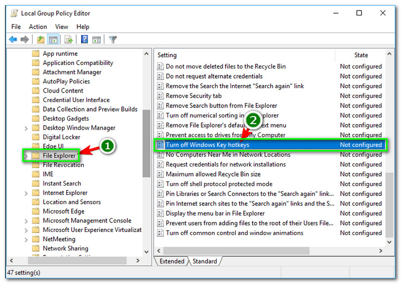Toggle the Show/Hide Console Tree icon
This screenshot has height=284, width=401.
(x=53, y=39)
